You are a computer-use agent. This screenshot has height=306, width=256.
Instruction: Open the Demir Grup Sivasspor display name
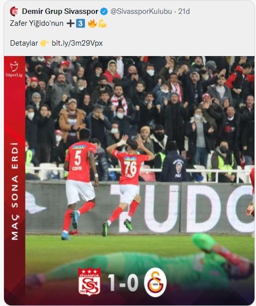coord(60,11)
